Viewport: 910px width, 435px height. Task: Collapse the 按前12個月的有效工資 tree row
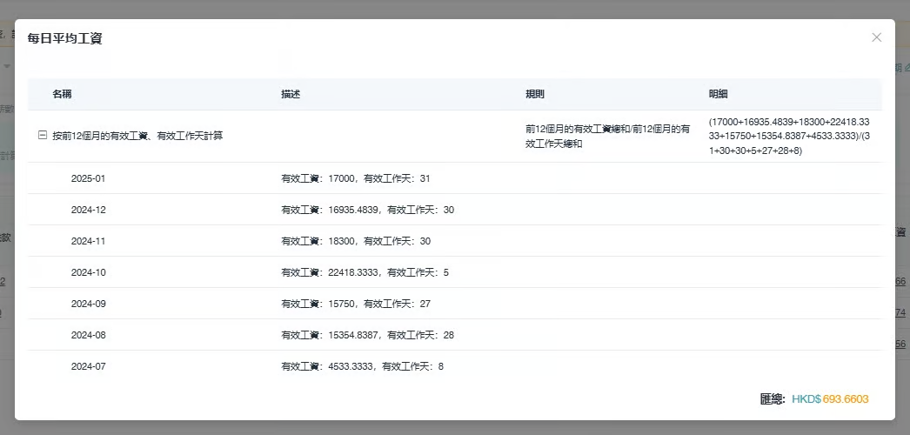coord(42,136)
